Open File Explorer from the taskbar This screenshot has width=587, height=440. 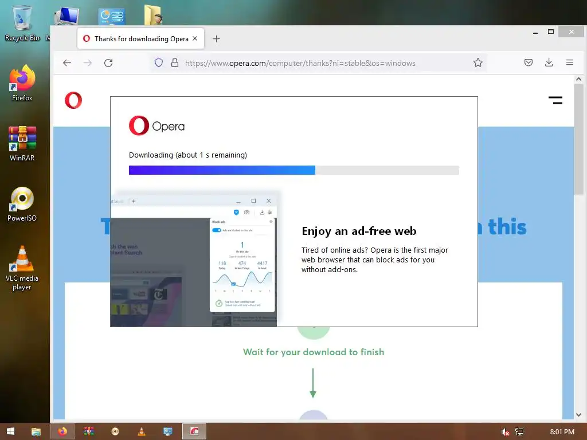coord(36,431)
